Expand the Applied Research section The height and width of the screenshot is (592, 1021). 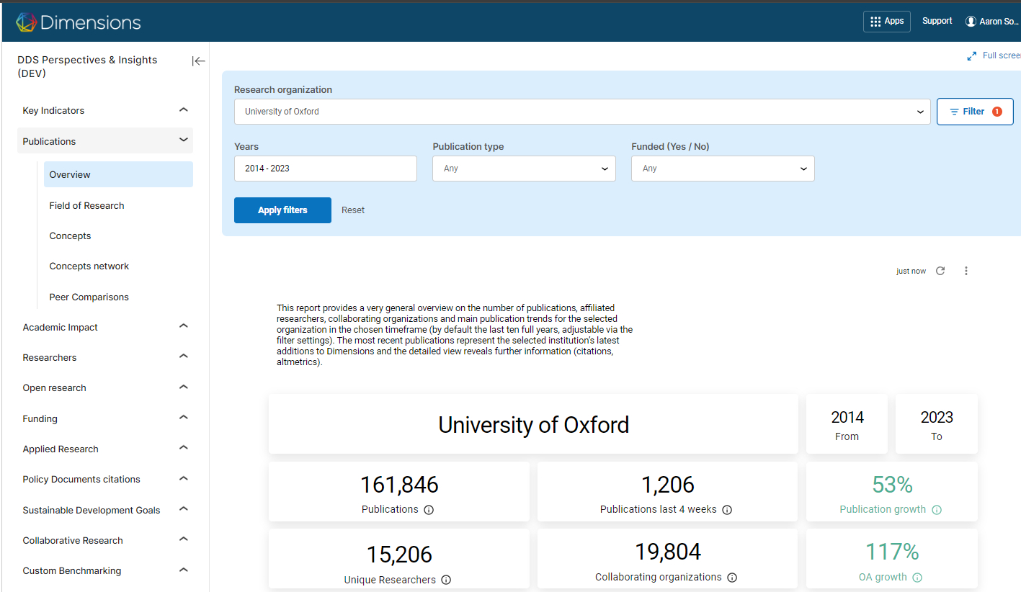(105, 449)
